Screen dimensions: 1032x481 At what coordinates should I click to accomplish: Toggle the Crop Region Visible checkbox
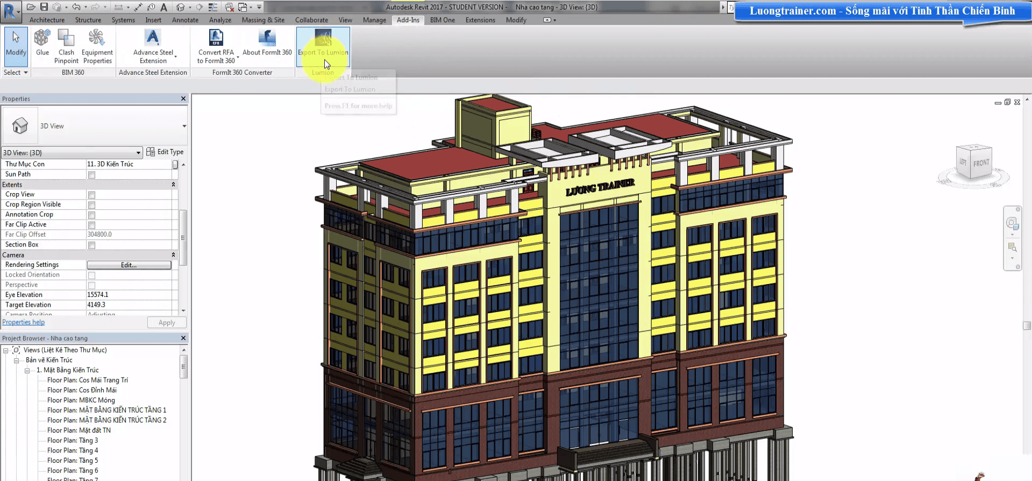tap(91, 205)
